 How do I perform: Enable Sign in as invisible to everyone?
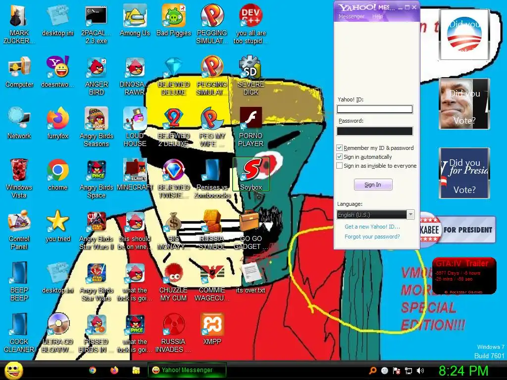[340, 166]
